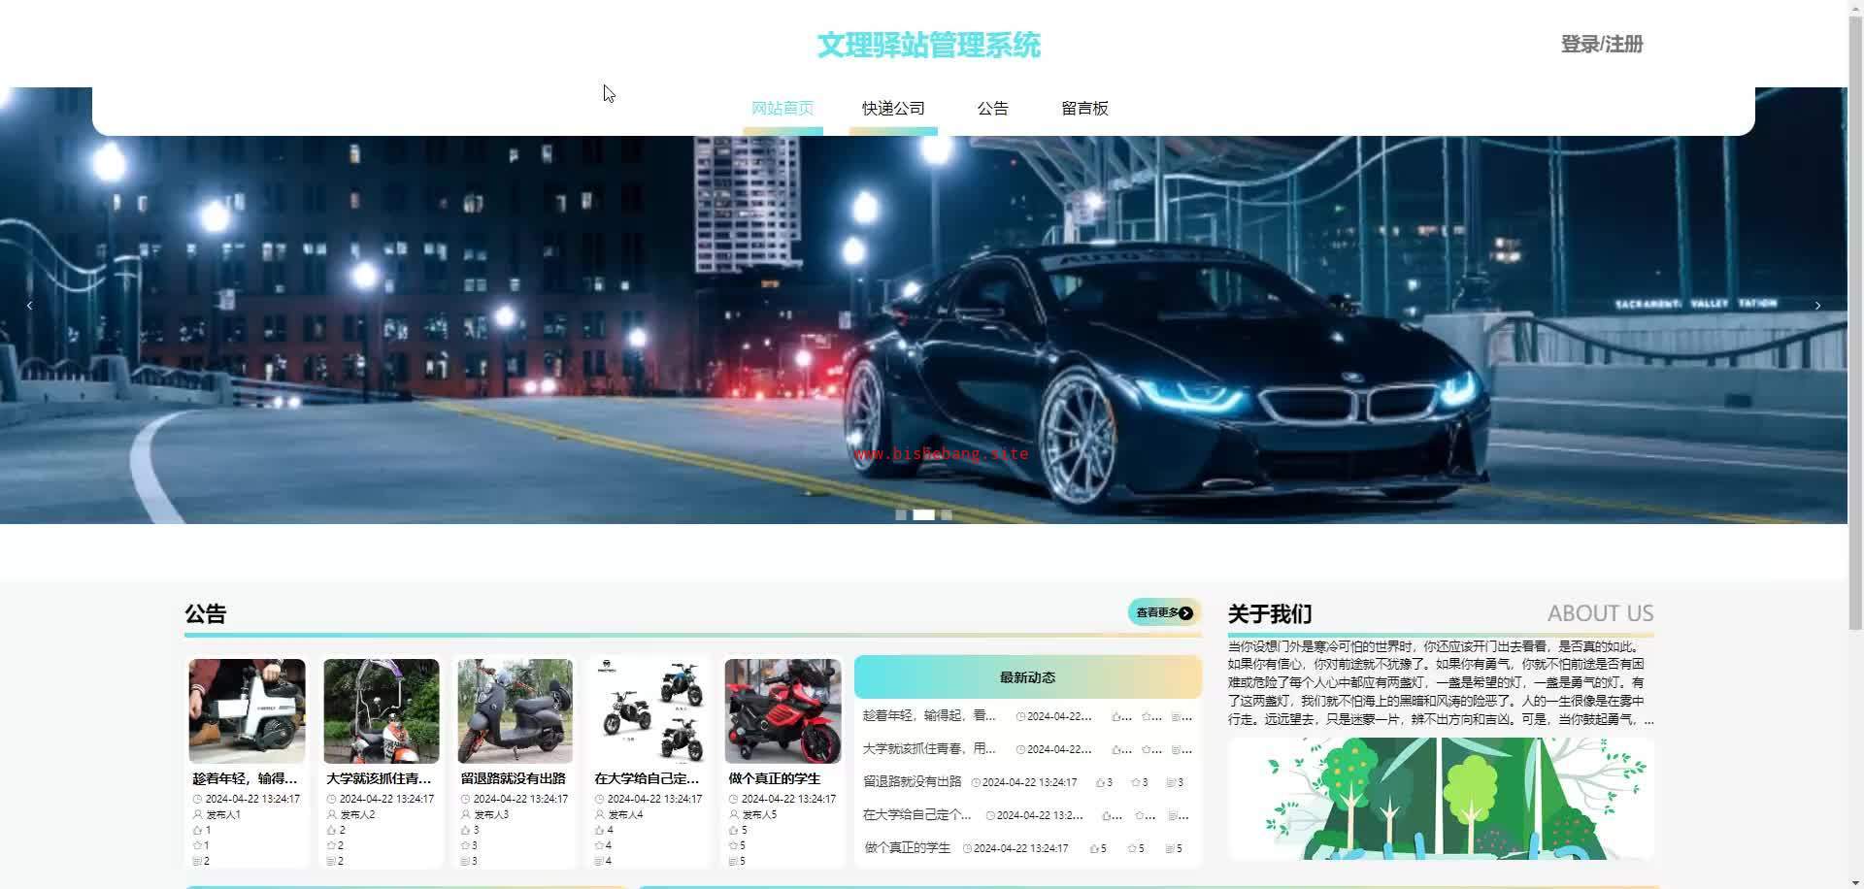Click comment icon in 最新动态 row 做个真正的学生
Image resolution: width=1864 pixels, height=889 pixels.
click(x=1170, y=848)
